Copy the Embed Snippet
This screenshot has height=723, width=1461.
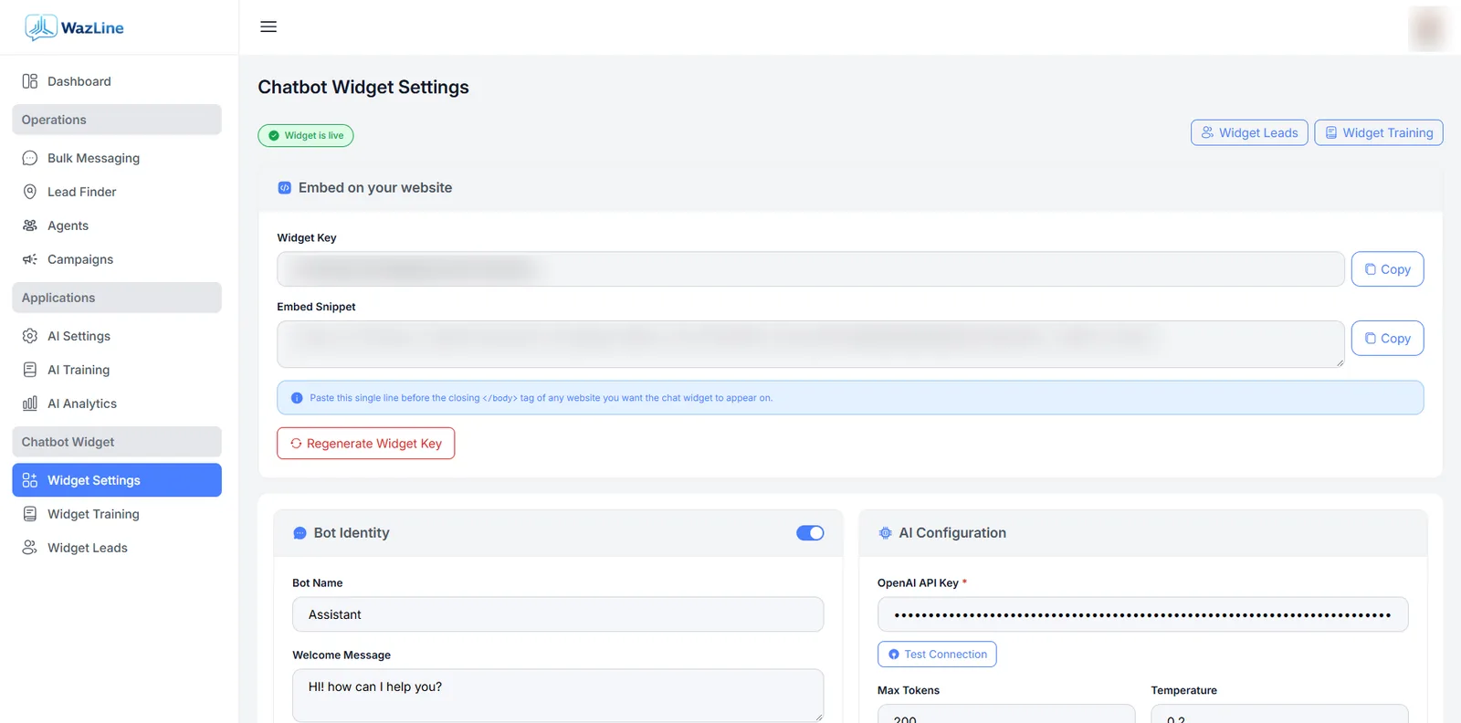(x=1387, y=338)
